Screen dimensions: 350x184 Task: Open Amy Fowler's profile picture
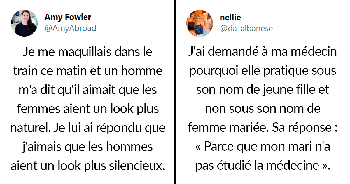tap(24, 23)
